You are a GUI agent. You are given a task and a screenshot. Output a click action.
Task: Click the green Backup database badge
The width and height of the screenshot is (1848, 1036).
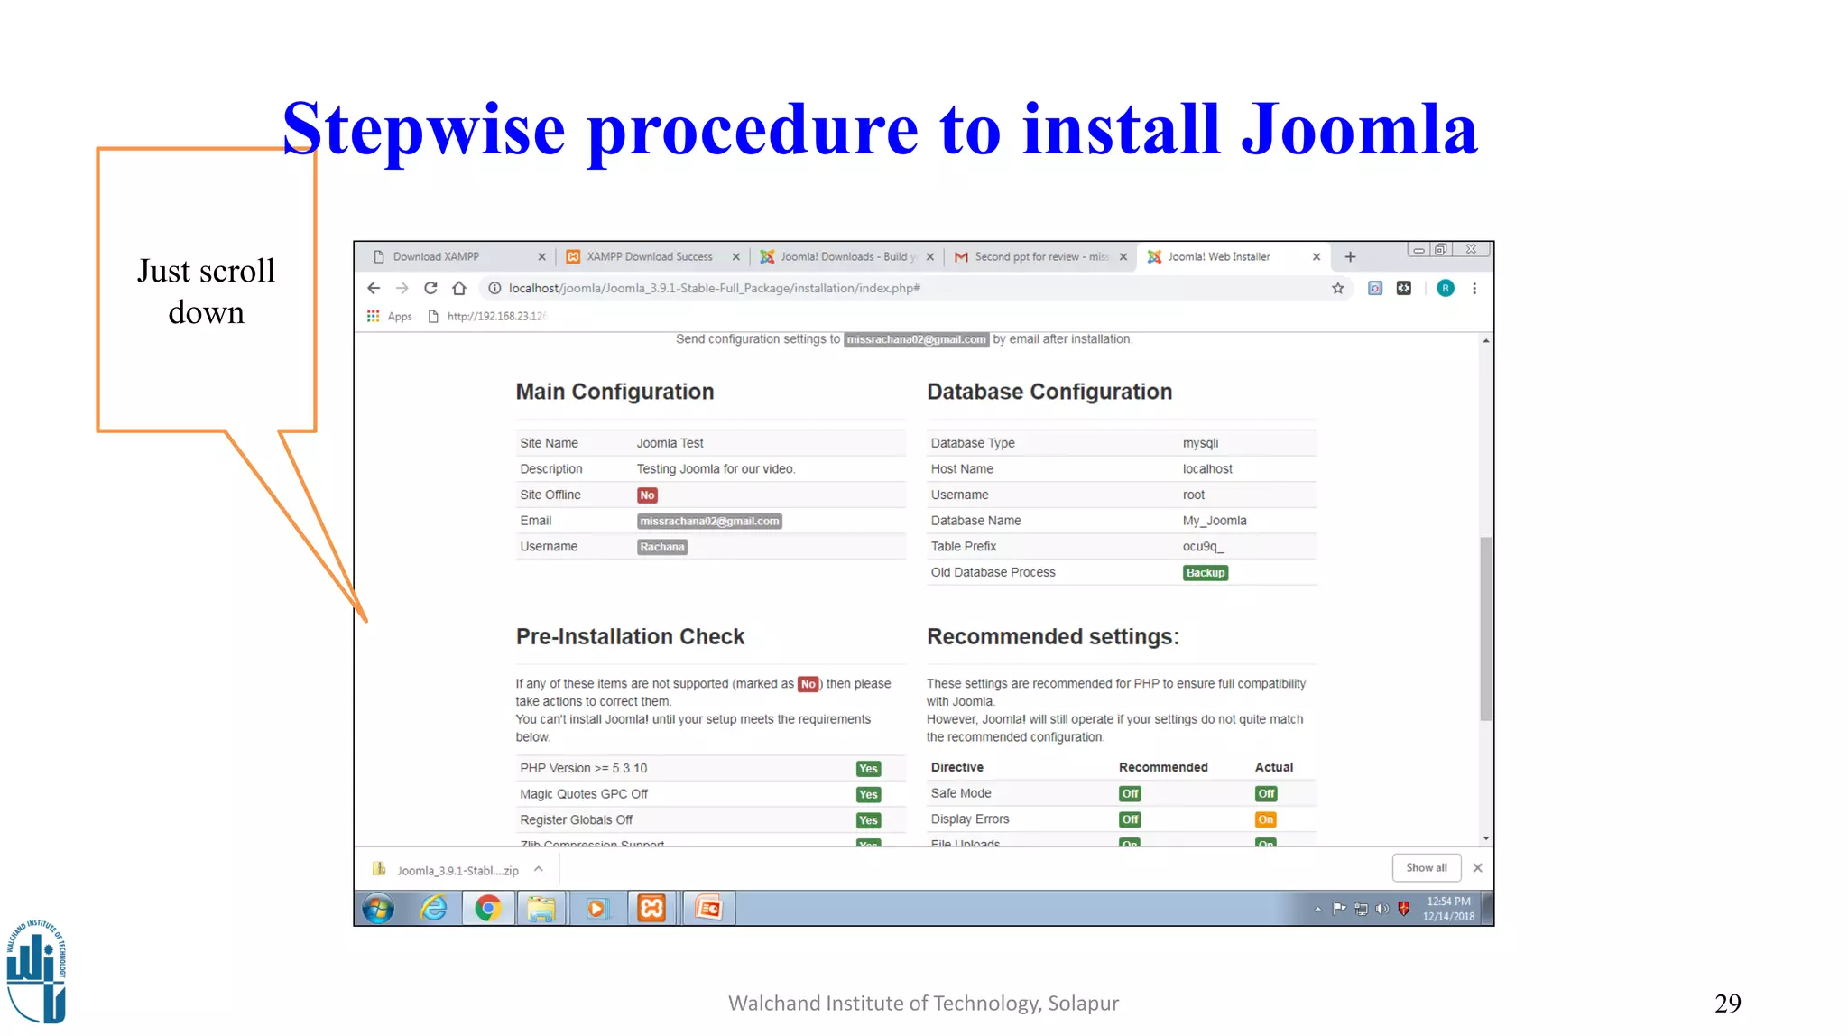tap(1205, 573)
